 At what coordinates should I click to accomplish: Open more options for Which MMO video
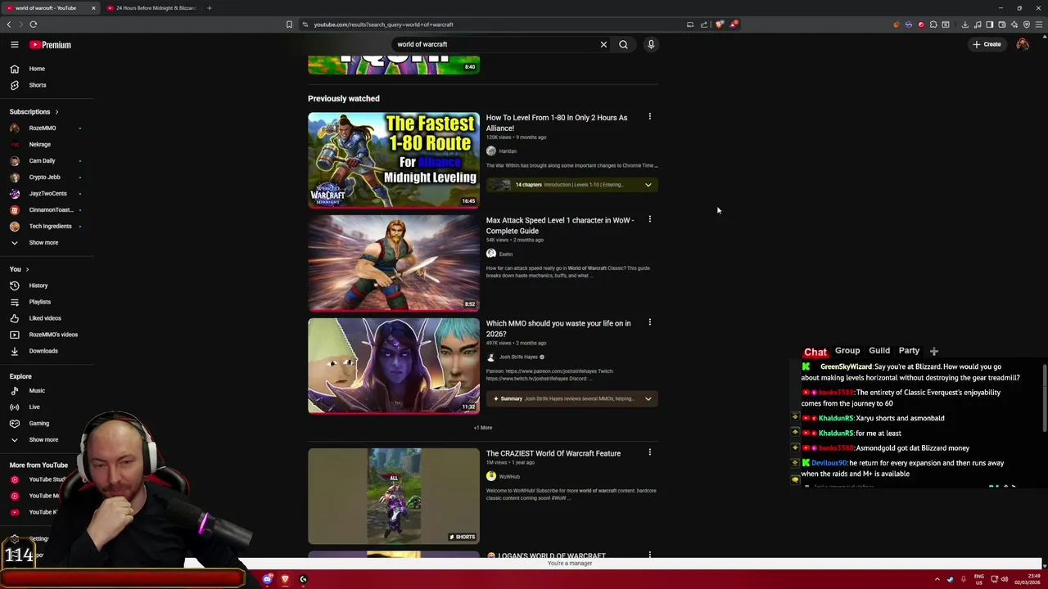click(x=650, y=322)
